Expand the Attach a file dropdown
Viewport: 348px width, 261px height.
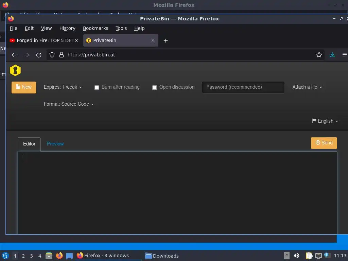pyautogui.click(x=307, y=87)
